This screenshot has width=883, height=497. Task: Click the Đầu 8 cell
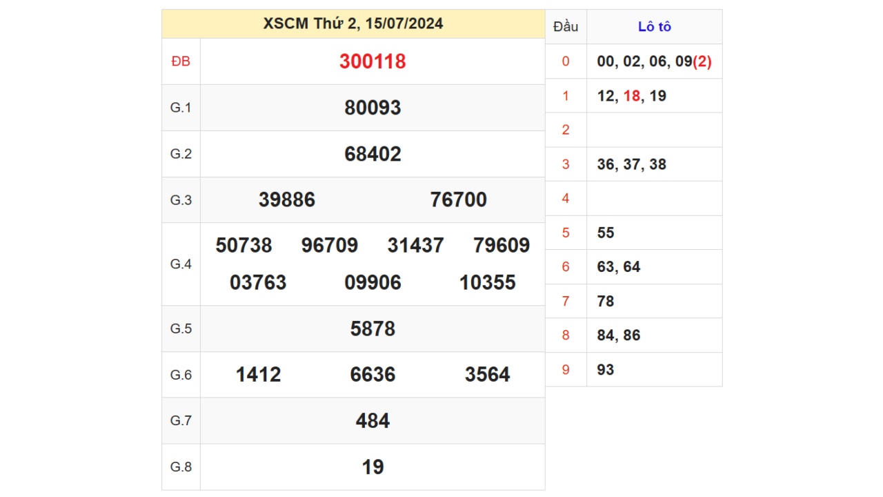[566, 335]
